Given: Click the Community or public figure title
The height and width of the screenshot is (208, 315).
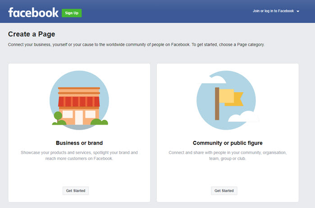Looking at the screenshot, I should 228,143.
